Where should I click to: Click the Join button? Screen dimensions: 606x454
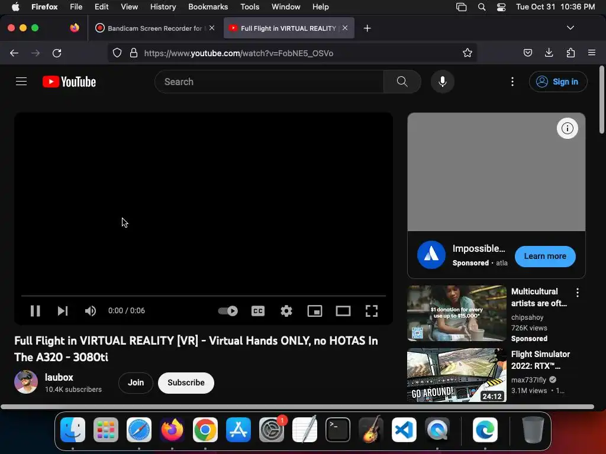coord(136,382)
